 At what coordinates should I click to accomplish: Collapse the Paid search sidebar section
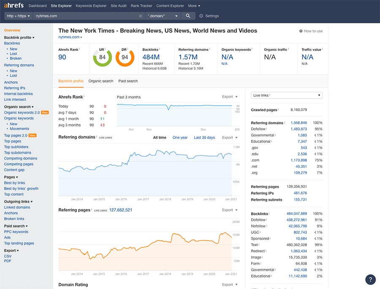coord(16,226)
